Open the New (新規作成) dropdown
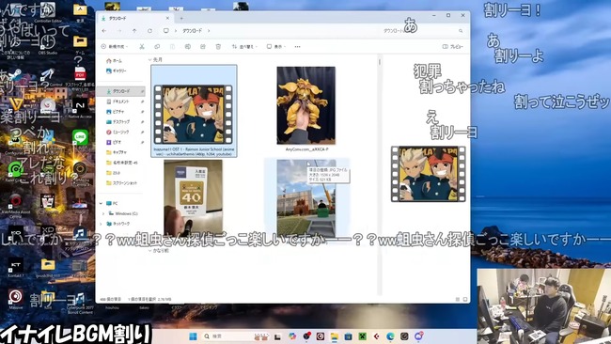The image size is (611, 344). (115, 46)
